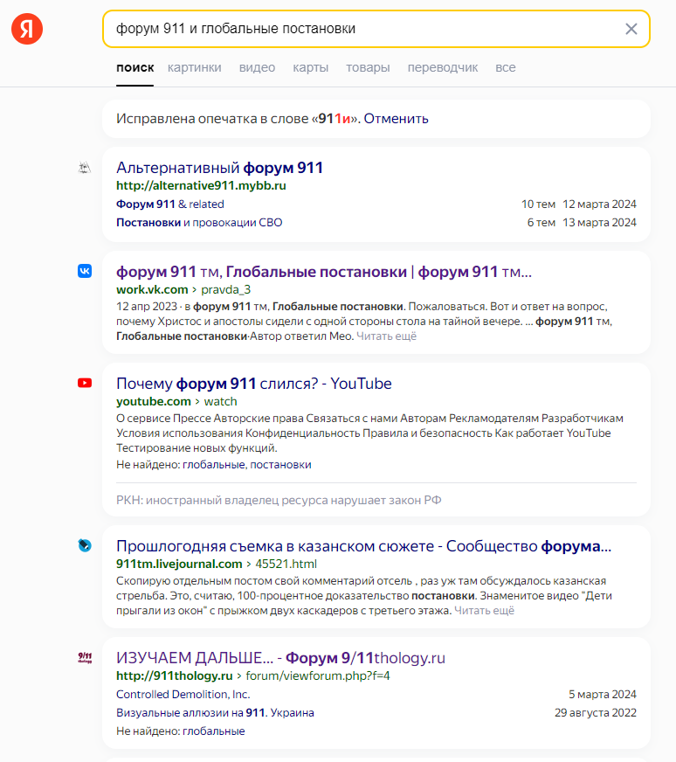Open Форум 911 & related sitelink
Viewport: 676px width, 762px height.
(x=170, y=204)
